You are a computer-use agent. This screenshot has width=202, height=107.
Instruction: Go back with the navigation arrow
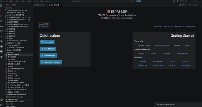(67, 1)
